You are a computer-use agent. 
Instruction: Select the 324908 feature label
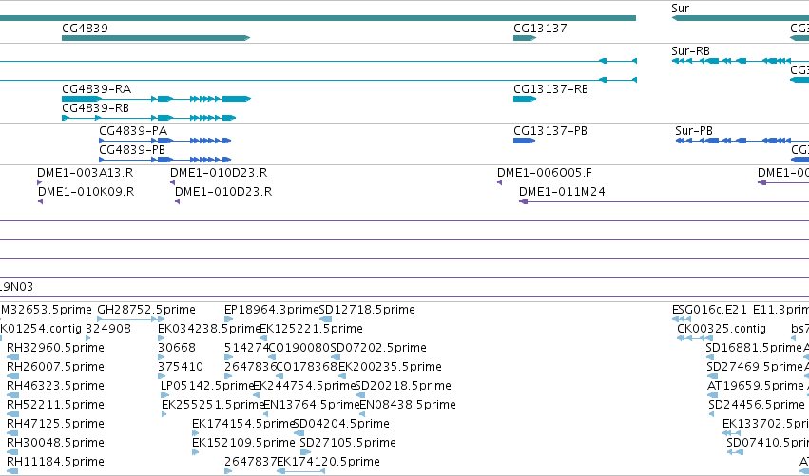108,329
